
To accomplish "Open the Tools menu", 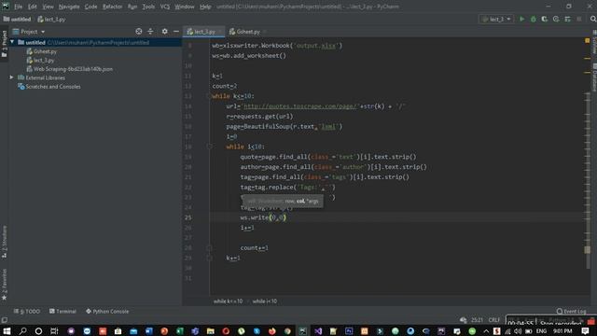I will pos(148,7).
